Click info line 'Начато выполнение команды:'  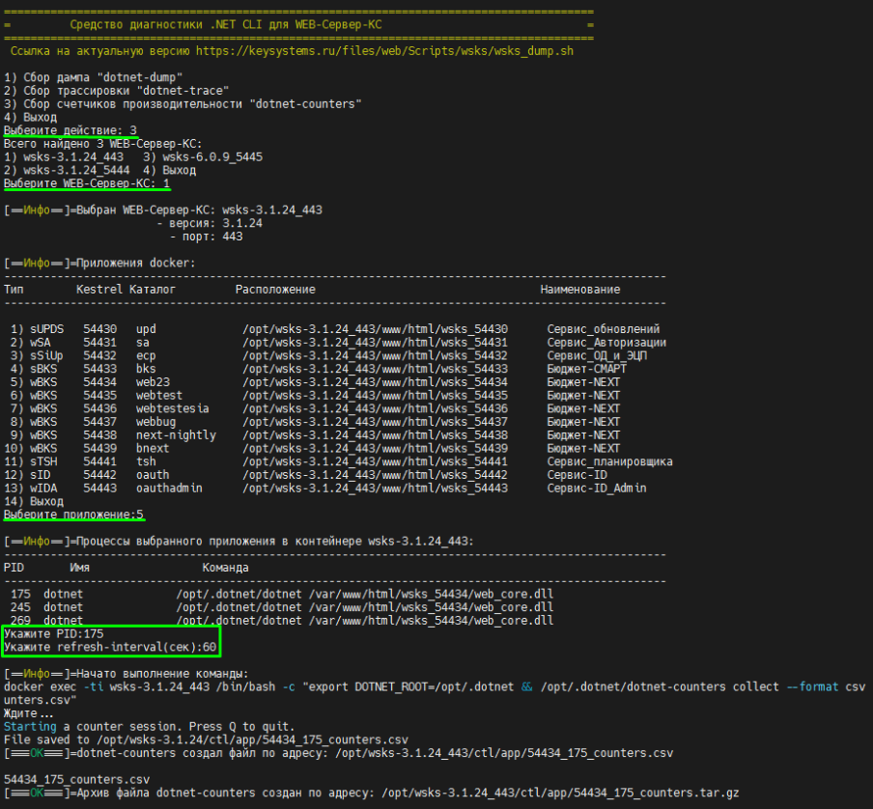tap(127, 675)
